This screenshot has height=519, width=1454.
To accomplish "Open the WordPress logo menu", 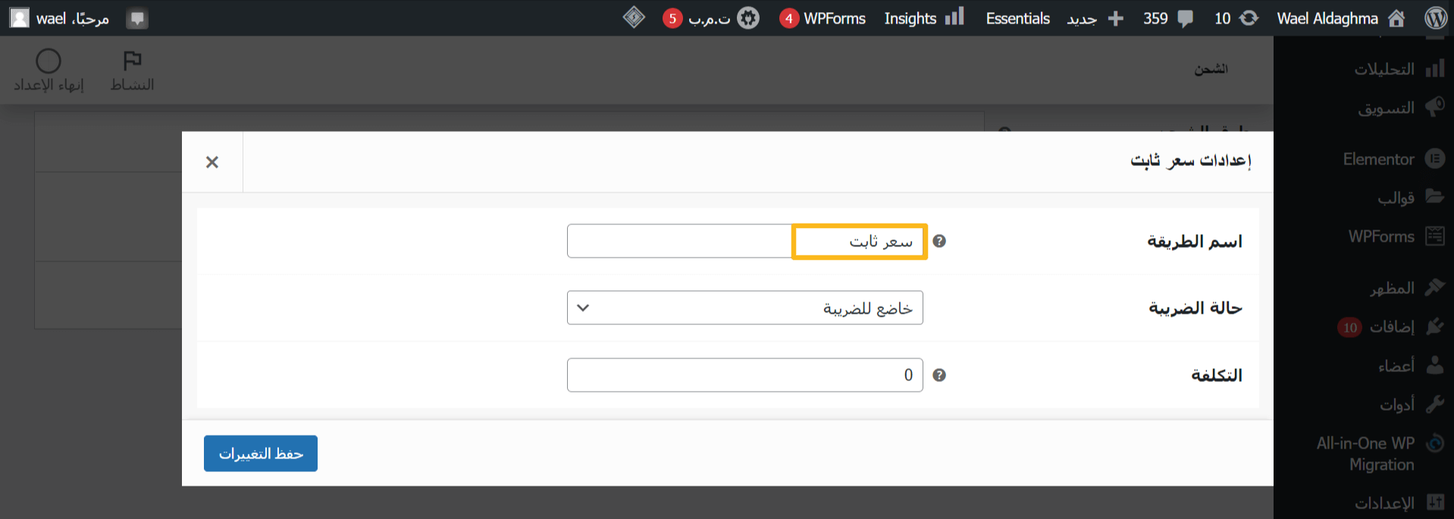I will (1436, 18).
